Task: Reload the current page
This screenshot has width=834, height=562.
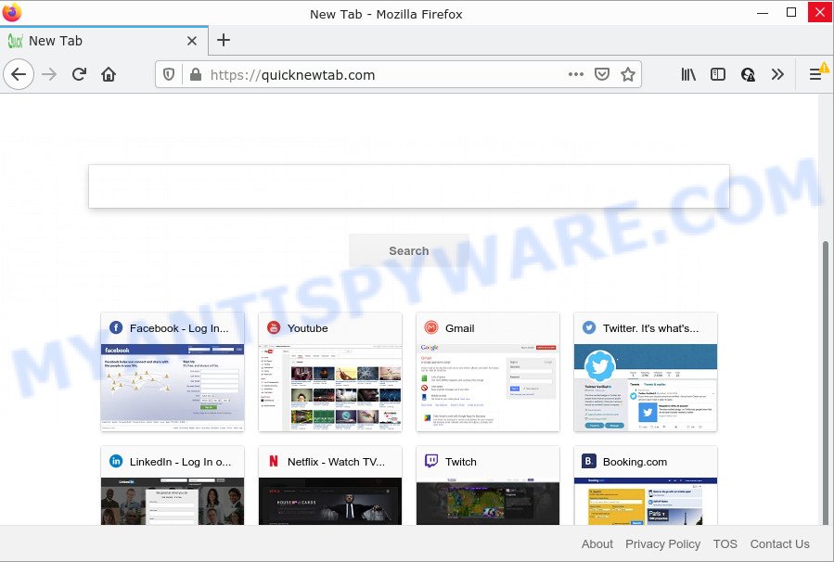Action: tap(79, 74)
